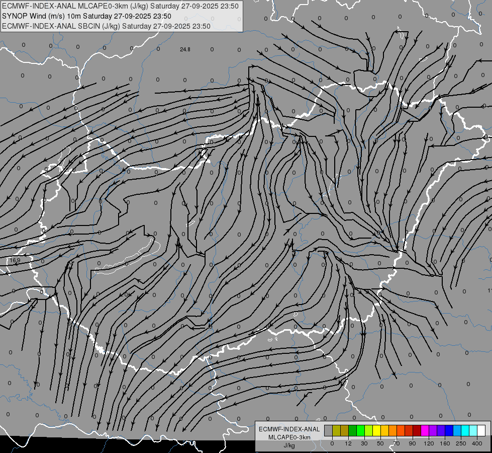
Task: Click the J/kg unit label in legend
Action: (x=289, y=445)
